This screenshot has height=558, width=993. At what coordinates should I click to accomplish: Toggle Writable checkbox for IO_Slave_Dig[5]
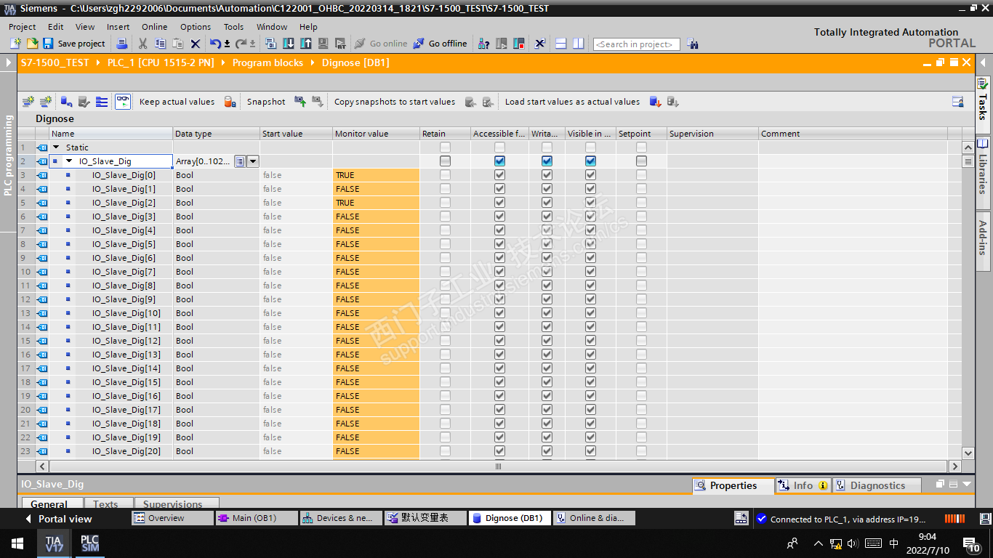[x=547, y=244]
